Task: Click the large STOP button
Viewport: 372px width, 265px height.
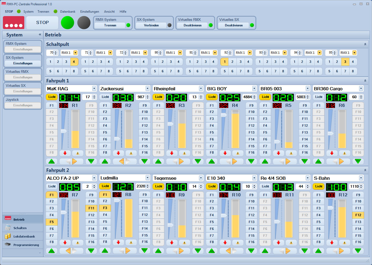Action: [42, 23]
